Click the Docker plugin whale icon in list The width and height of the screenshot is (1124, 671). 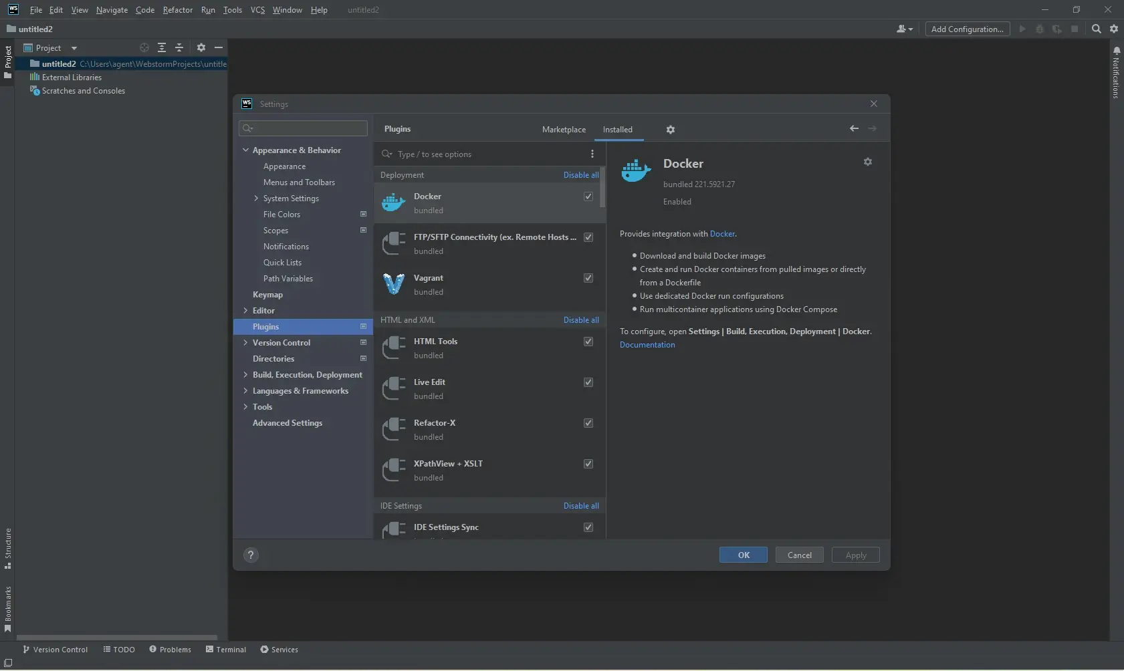[x=394, y=203]
